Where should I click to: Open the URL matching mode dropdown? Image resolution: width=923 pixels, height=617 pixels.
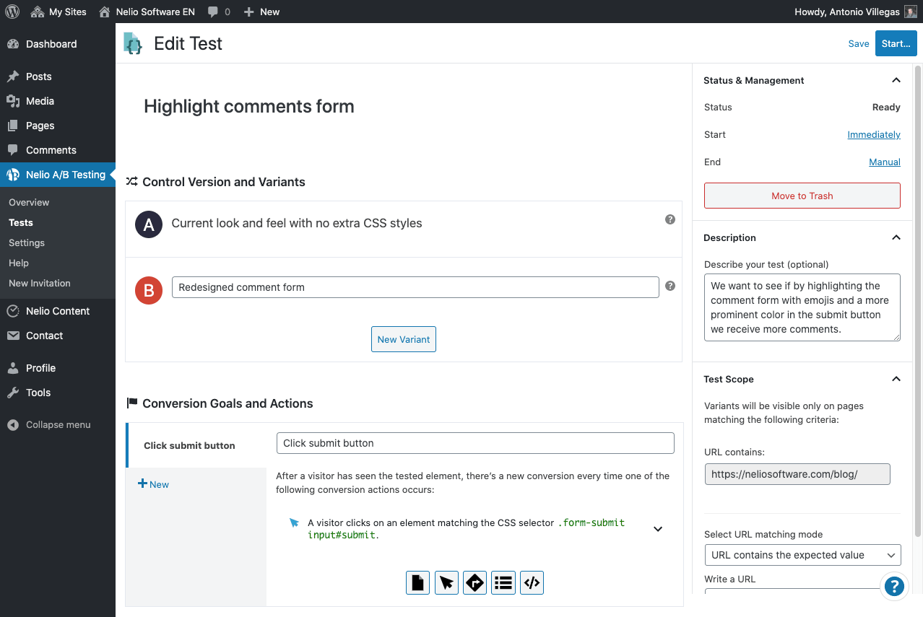[x=802, y=555]
